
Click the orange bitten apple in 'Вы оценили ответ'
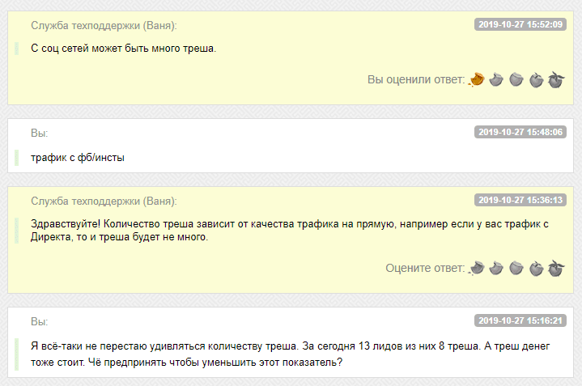(x=477, y=79)
